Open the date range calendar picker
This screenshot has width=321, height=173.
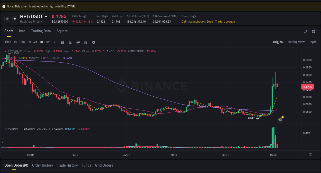tap(62, 42)
